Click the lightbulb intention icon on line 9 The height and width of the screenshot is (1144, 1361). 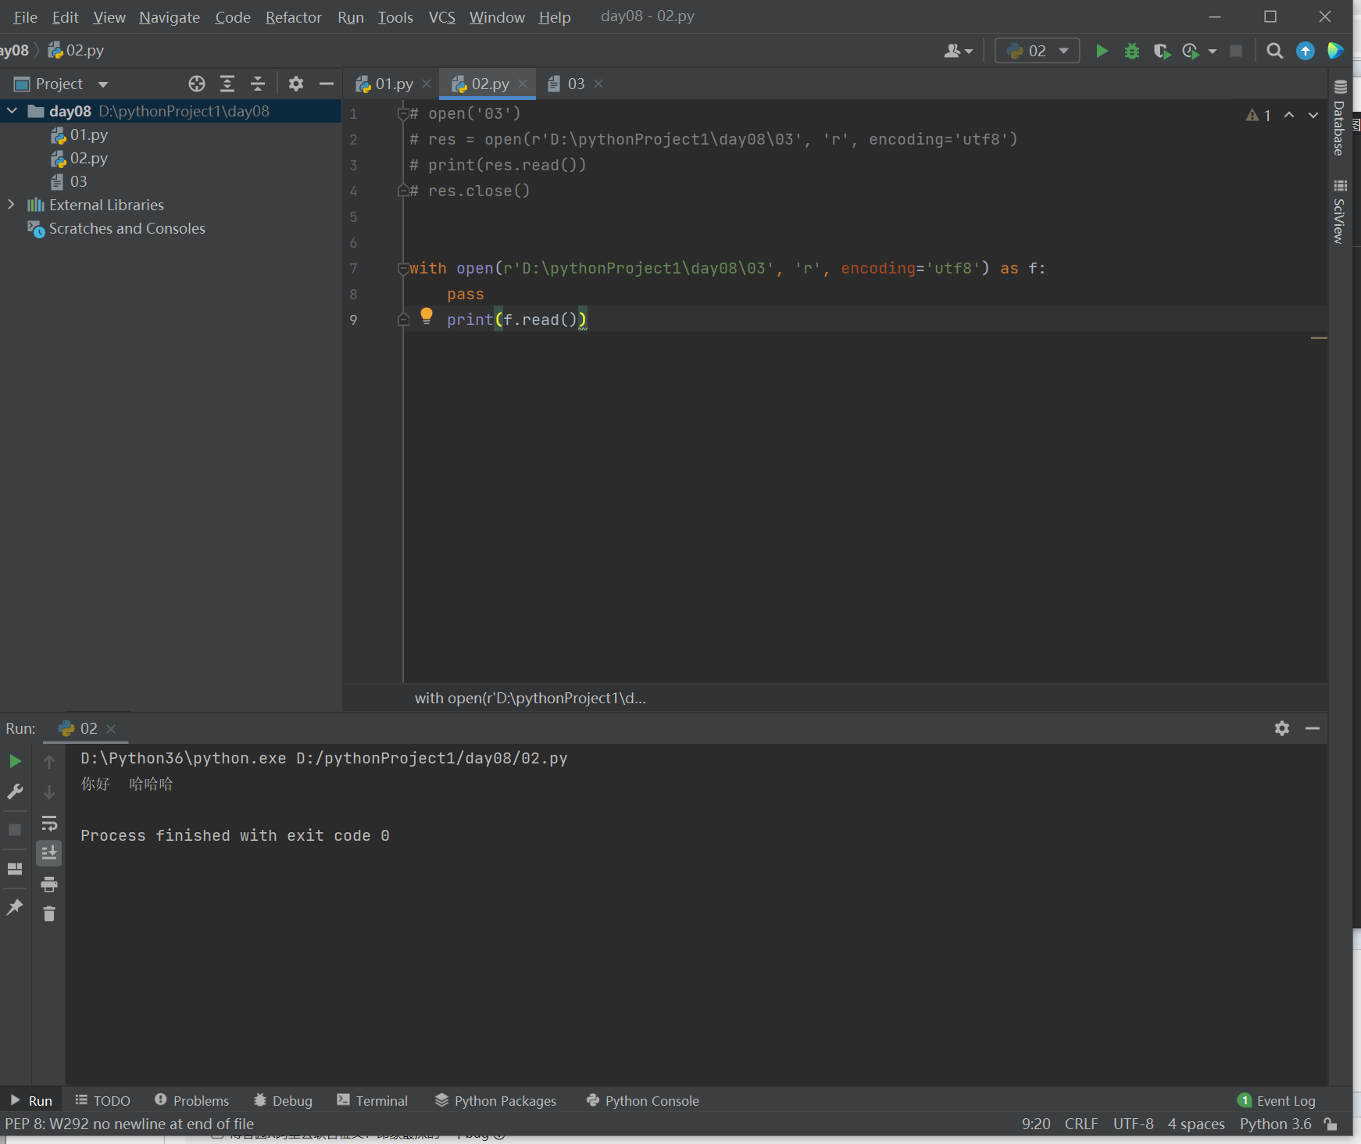coord(427,316)
